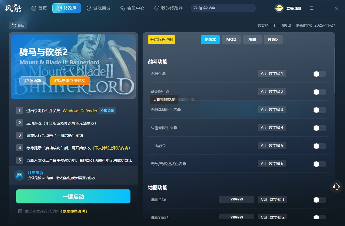
Task: Check the 免责使用说明 agreement checkbox
Action: click(20, 211)
